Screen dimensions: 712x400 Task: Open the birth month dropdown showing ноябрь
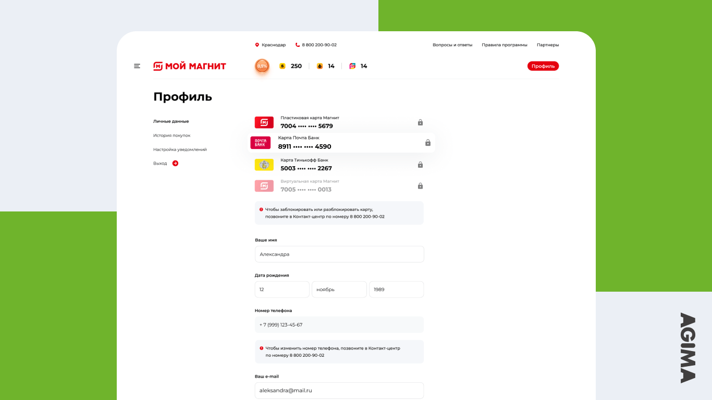339,290
